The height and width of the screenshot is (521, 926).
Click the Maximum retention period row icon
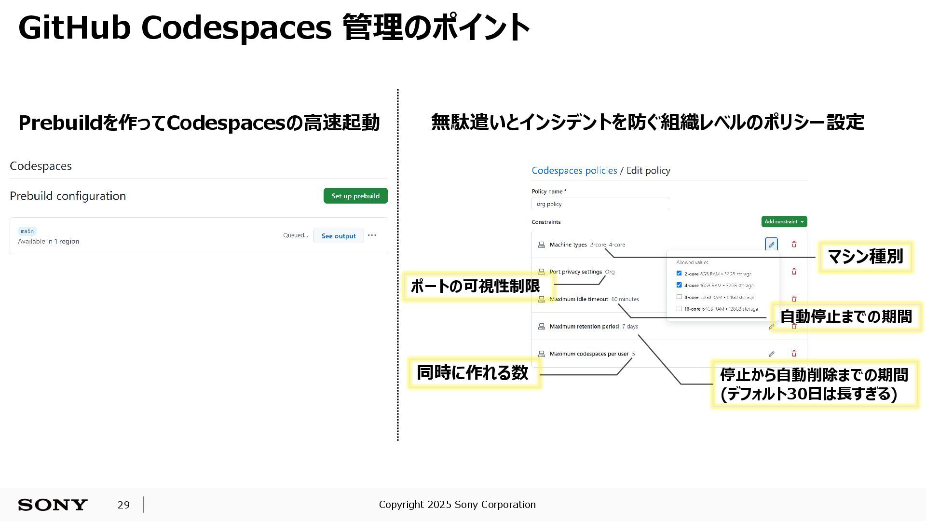[x=541, y=327]
